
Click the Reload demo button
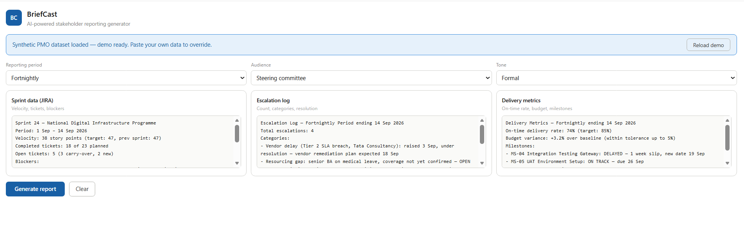point(708,45)
